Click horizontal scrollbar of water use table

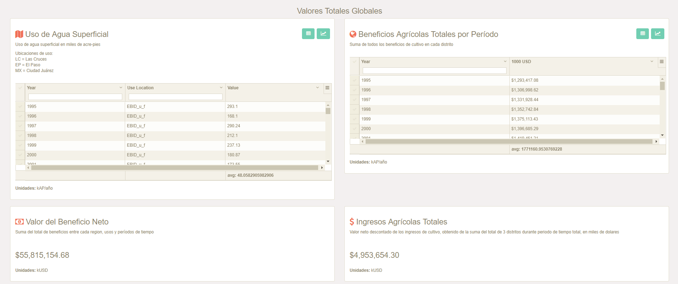pos(175,168)
